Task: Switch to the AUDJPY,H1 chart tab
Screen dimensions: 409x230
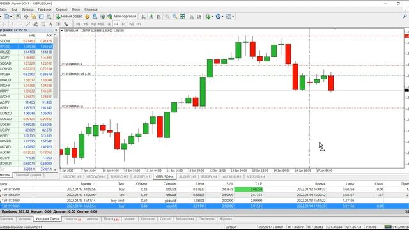Action: point(187,177)
